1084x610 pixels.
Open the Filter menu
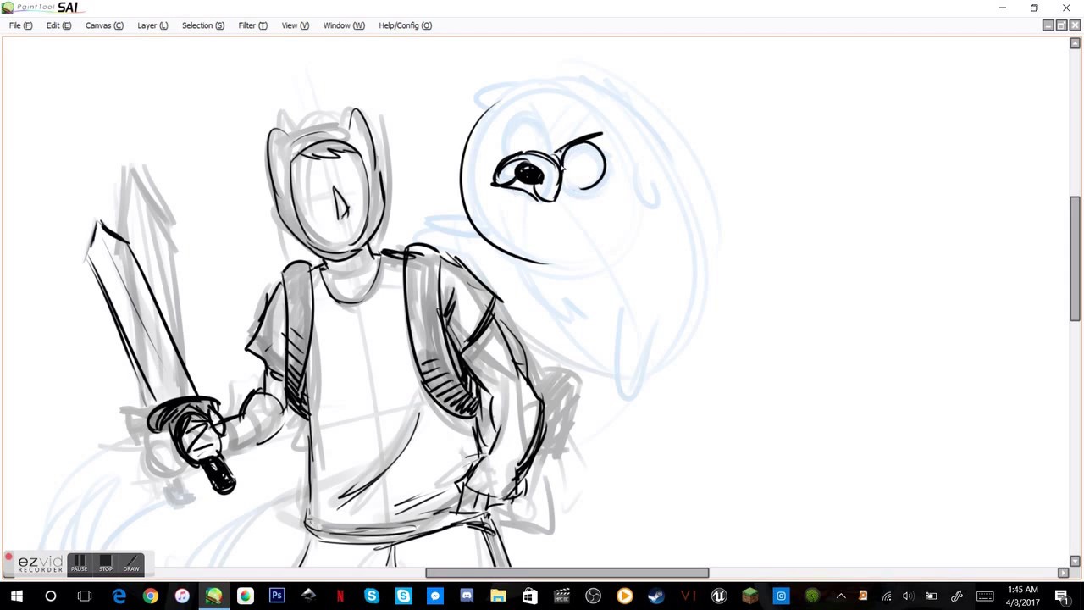(x=252, y=25)
